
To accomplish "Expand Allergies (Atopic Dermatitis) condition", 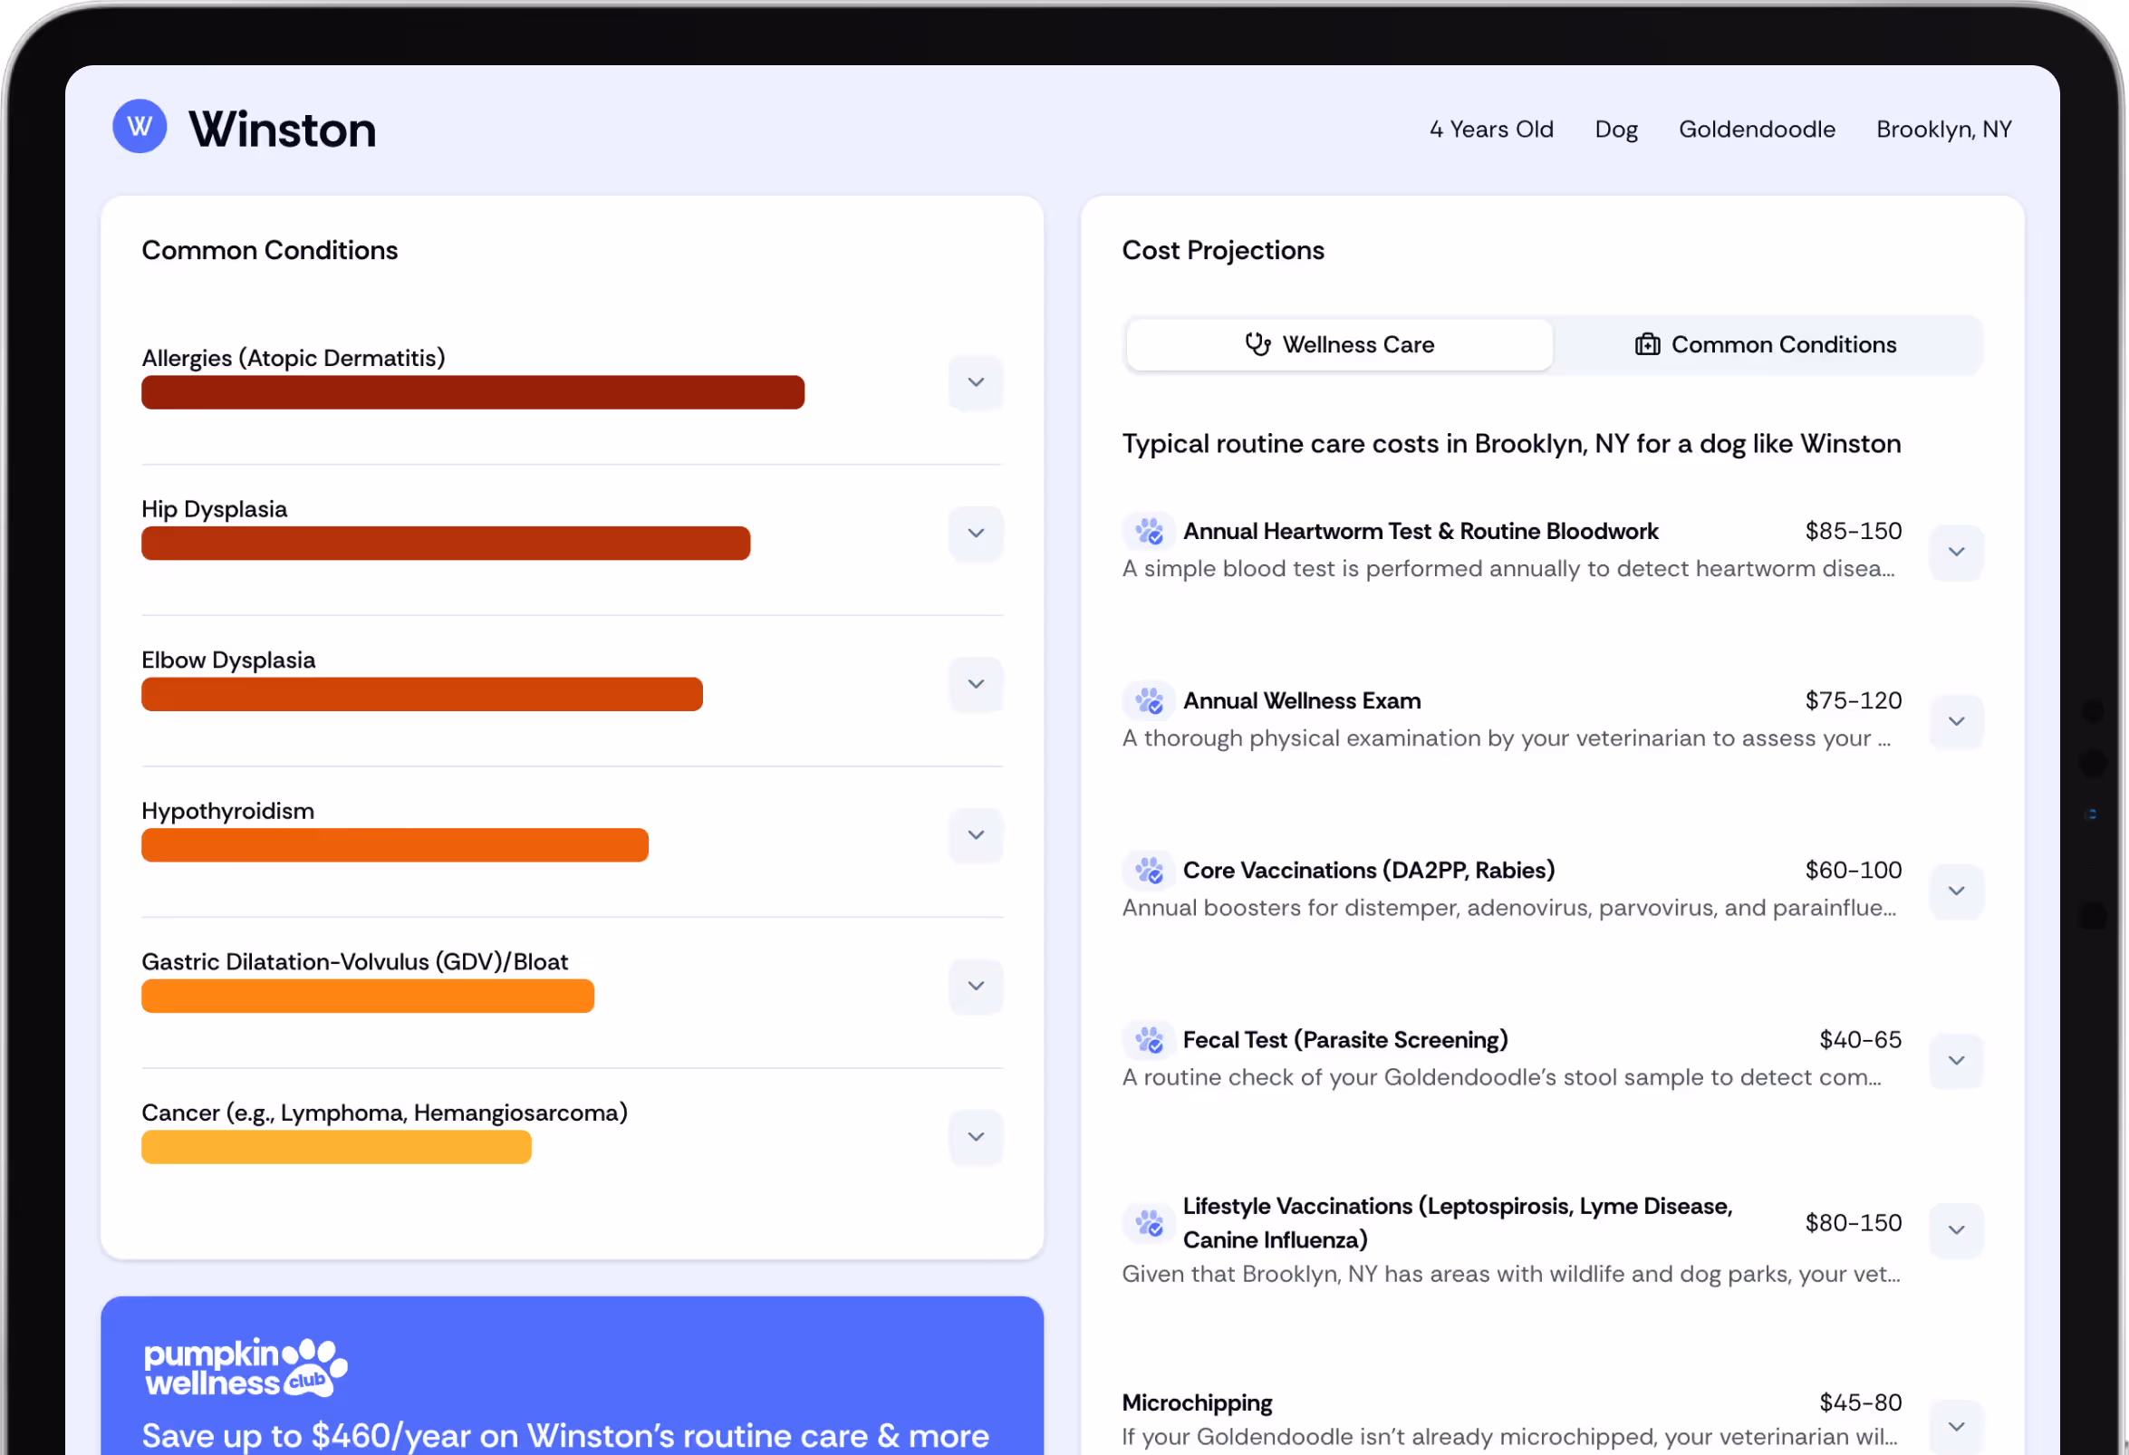I will pyautogui.click(x=976, y=382).
